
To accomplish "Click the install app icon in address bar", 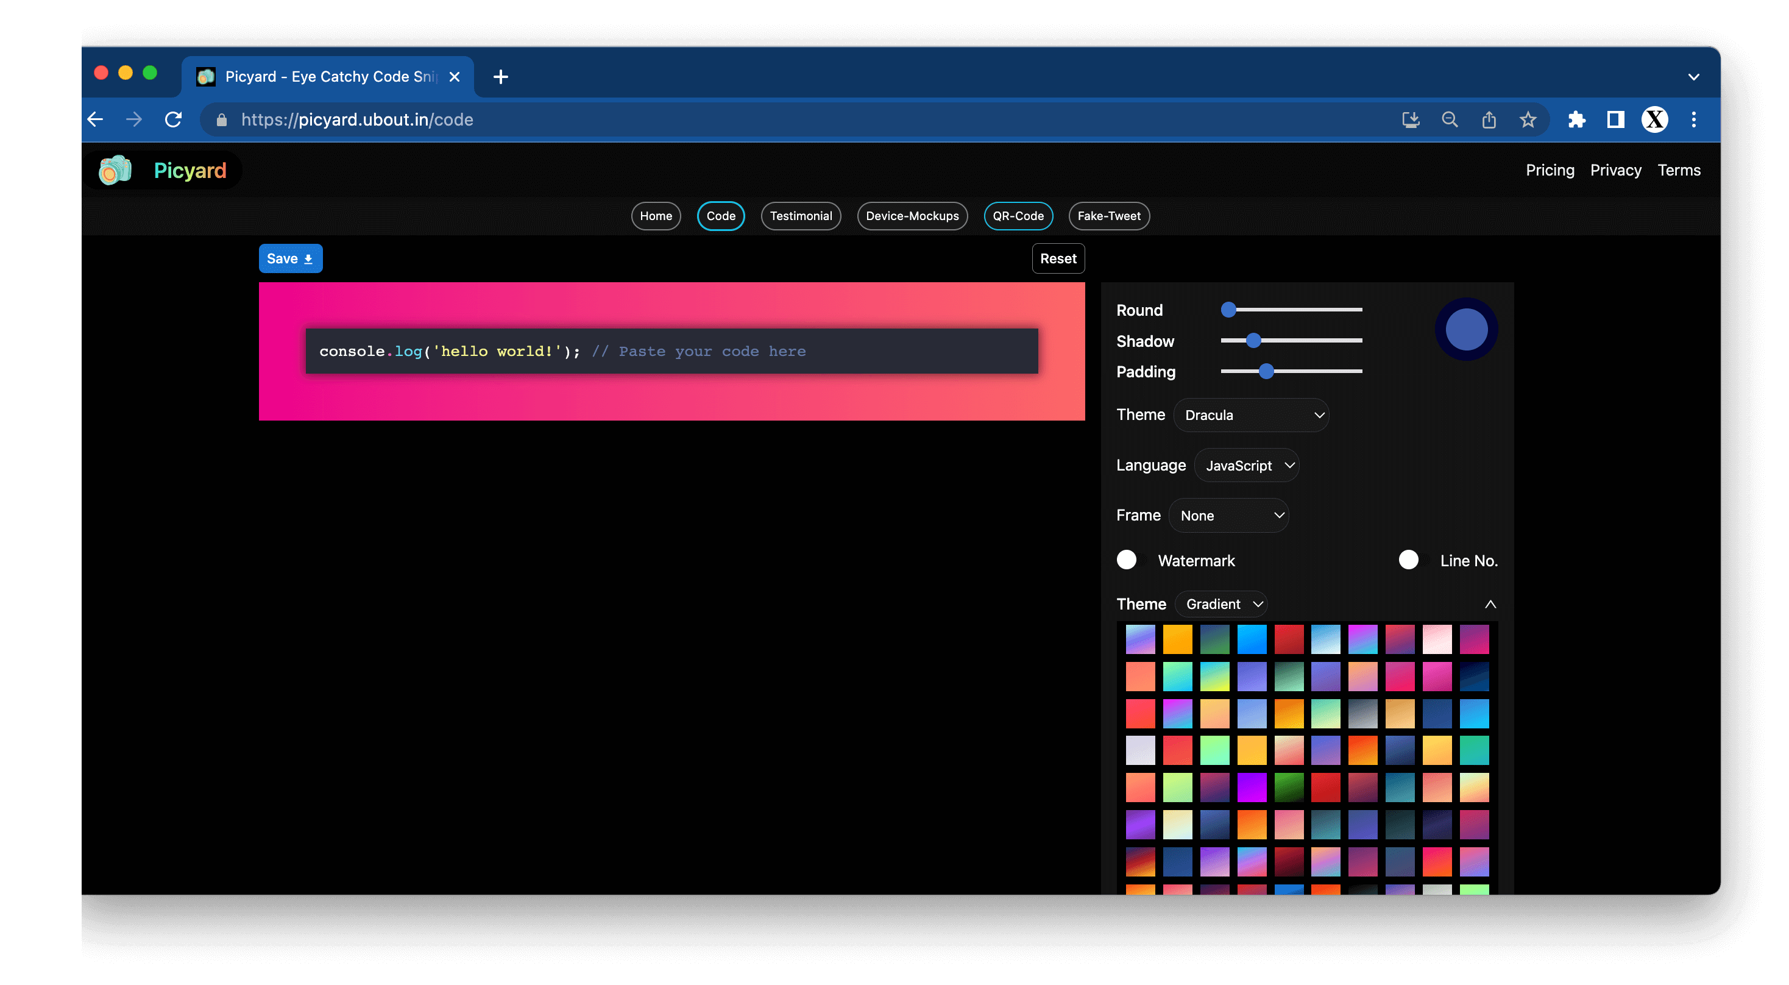I will coord(1411,119).
